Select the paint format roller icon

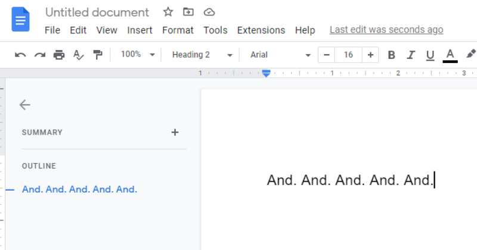pos(98,55)
